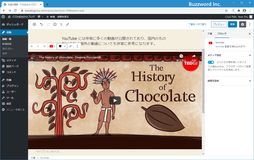Click the WordPress logo in admin bar

coord(3,17)
